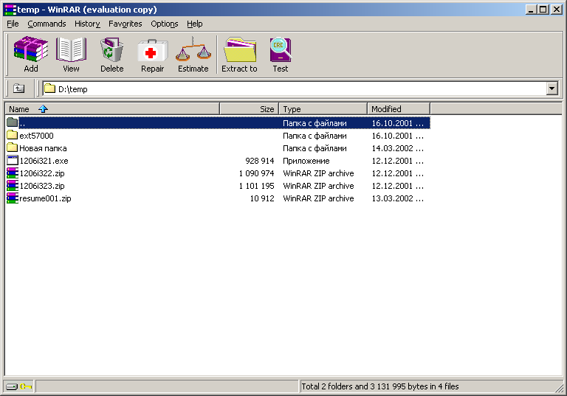Open the History menu
The height and width of the screenshot is (396, 567).
tap(87, 24)
